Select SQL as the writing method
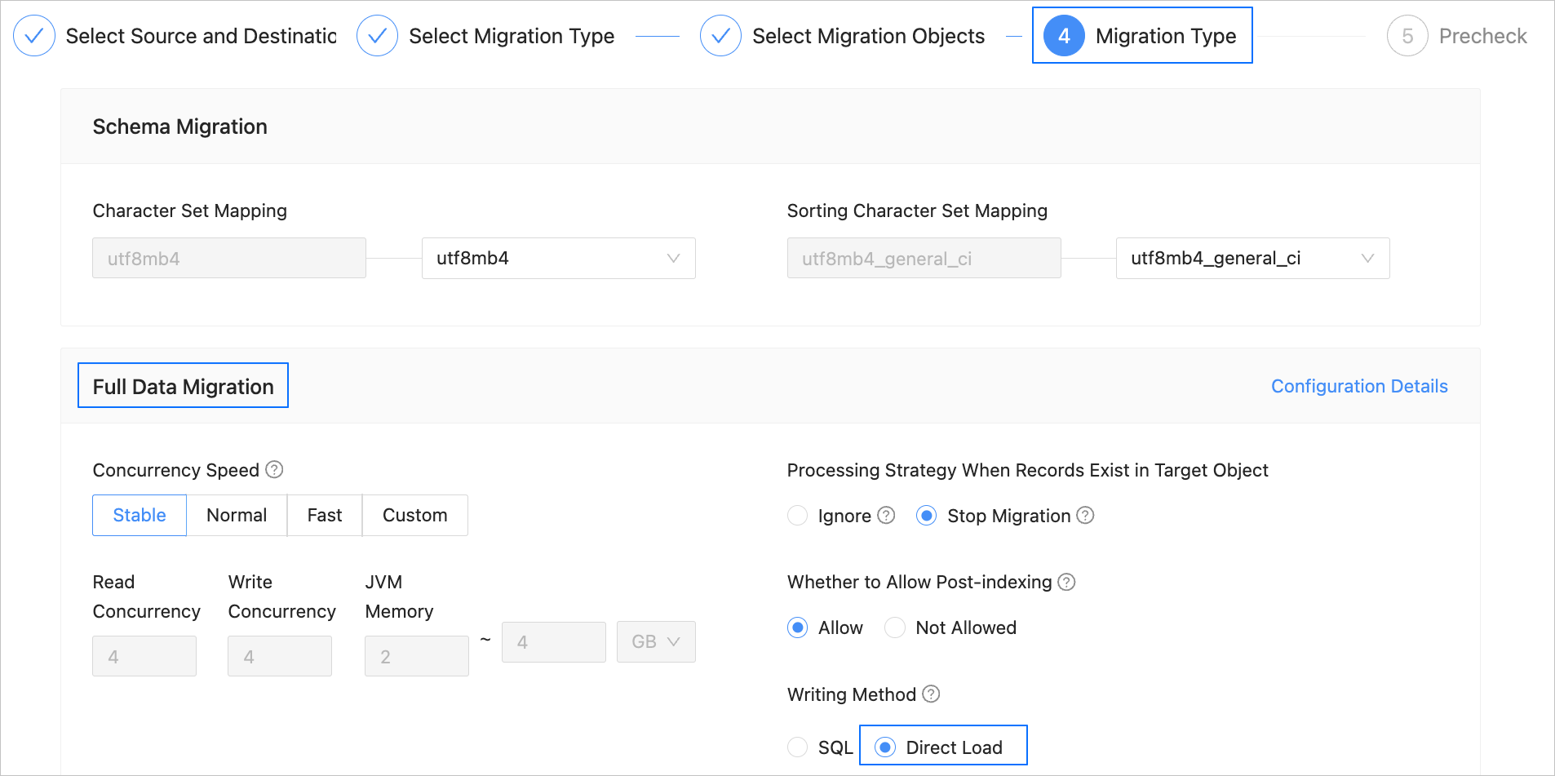 [797, 747]
